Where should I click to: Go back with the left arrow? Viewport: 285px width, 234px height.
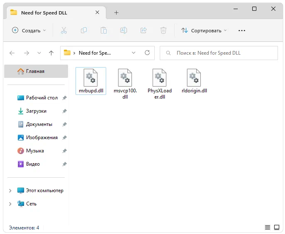[x=12, y=53]
